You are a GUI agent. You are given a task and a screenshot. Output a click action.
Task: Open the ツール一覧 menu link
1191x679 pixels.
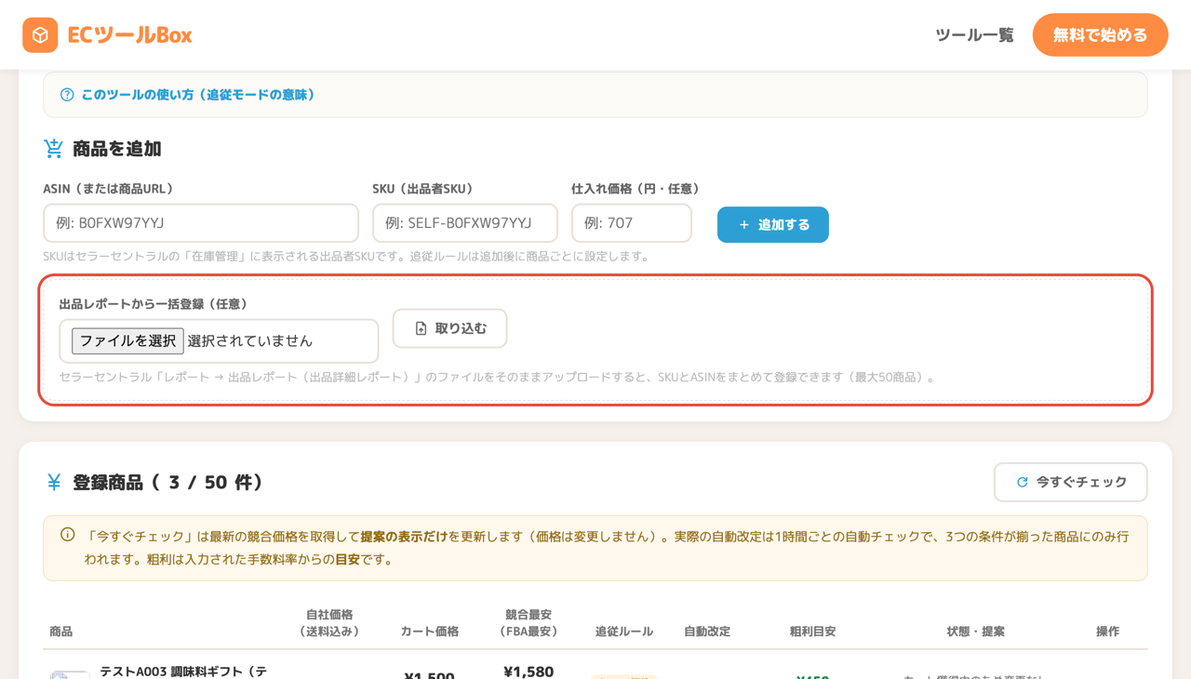click(x=974, y=35)
